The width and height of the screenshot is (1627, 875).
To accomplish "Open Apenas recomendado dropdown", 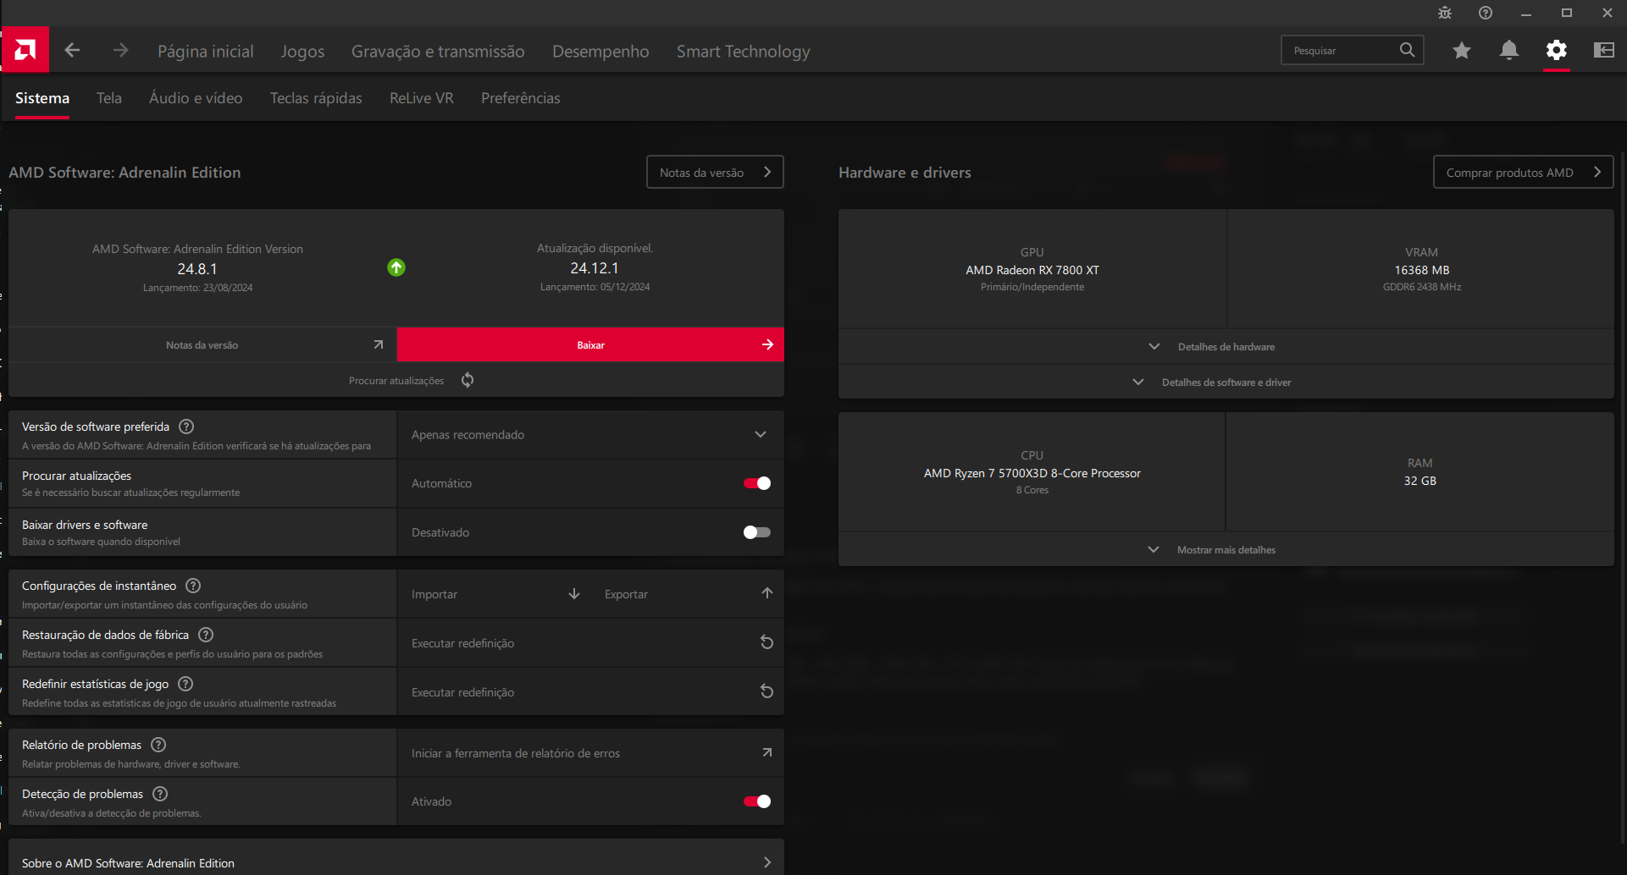I will pos(590,435).
